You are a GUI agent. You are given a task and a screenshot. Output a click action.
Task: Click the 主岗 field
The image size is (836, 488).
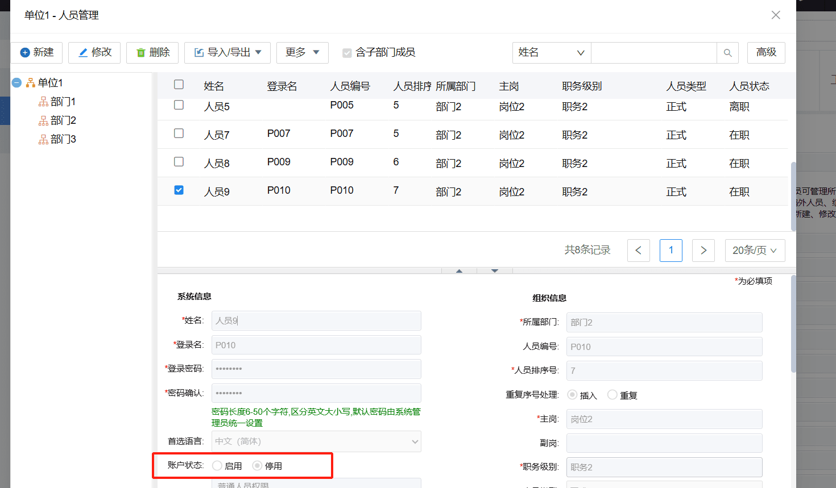point(664,419)
